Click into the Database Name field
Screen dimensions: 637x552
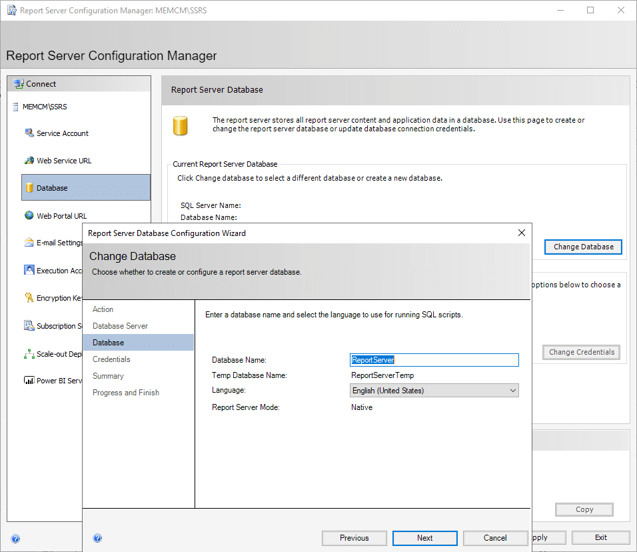434,360
